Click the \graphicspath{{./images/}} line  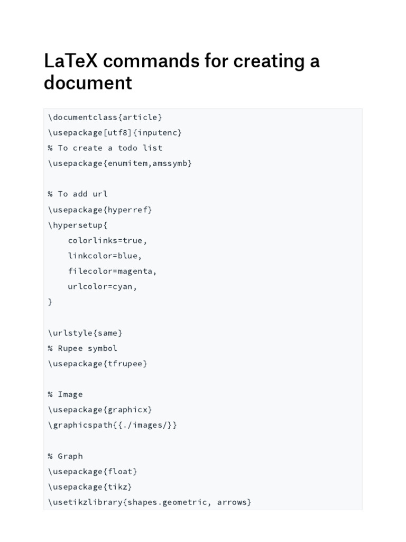[x=113, y=425]
